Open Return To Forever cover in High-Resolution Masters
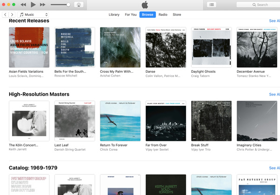This screenshot has height=195, width=280. pyautogui.click(x=120, y=121)
